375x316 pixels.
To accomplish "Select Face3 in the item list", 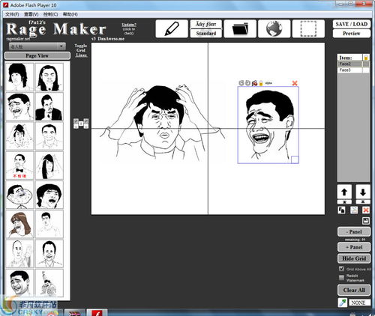I will [353, 70].
